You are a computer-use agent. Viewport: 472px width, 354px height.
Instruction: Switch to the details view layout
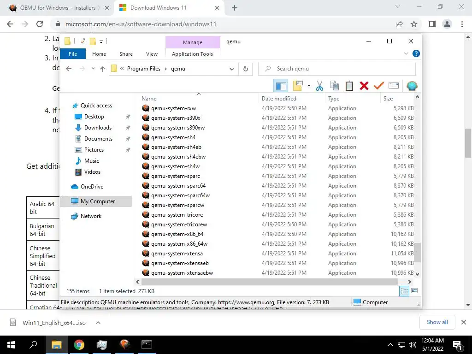click(x=404, y=291)
